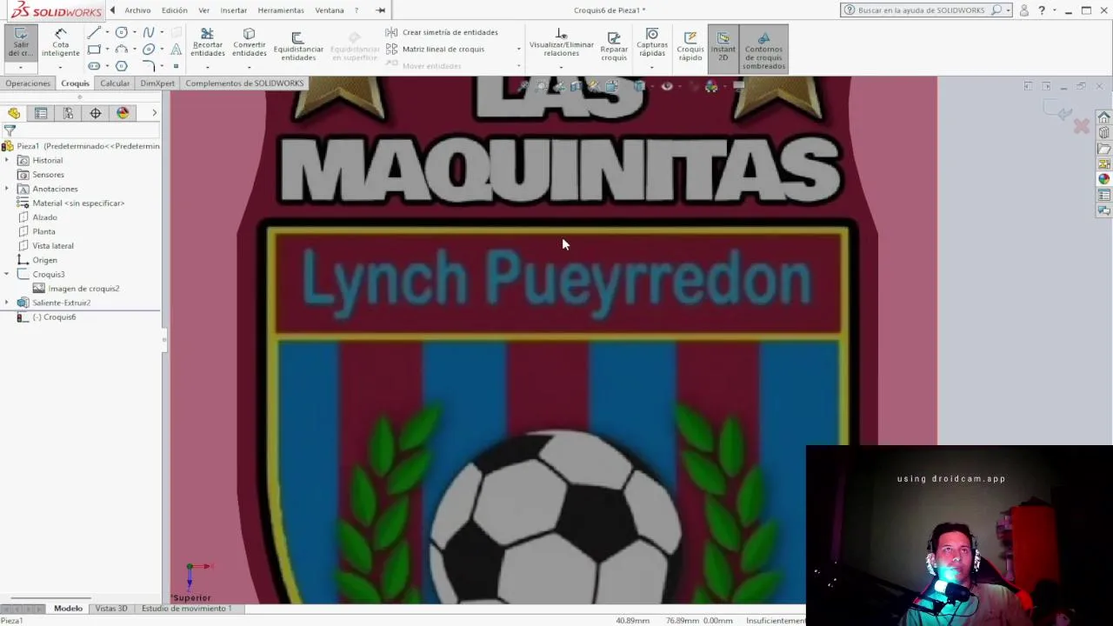
Task: Toggle Instant 2D mode
Action: pos(723,47)
